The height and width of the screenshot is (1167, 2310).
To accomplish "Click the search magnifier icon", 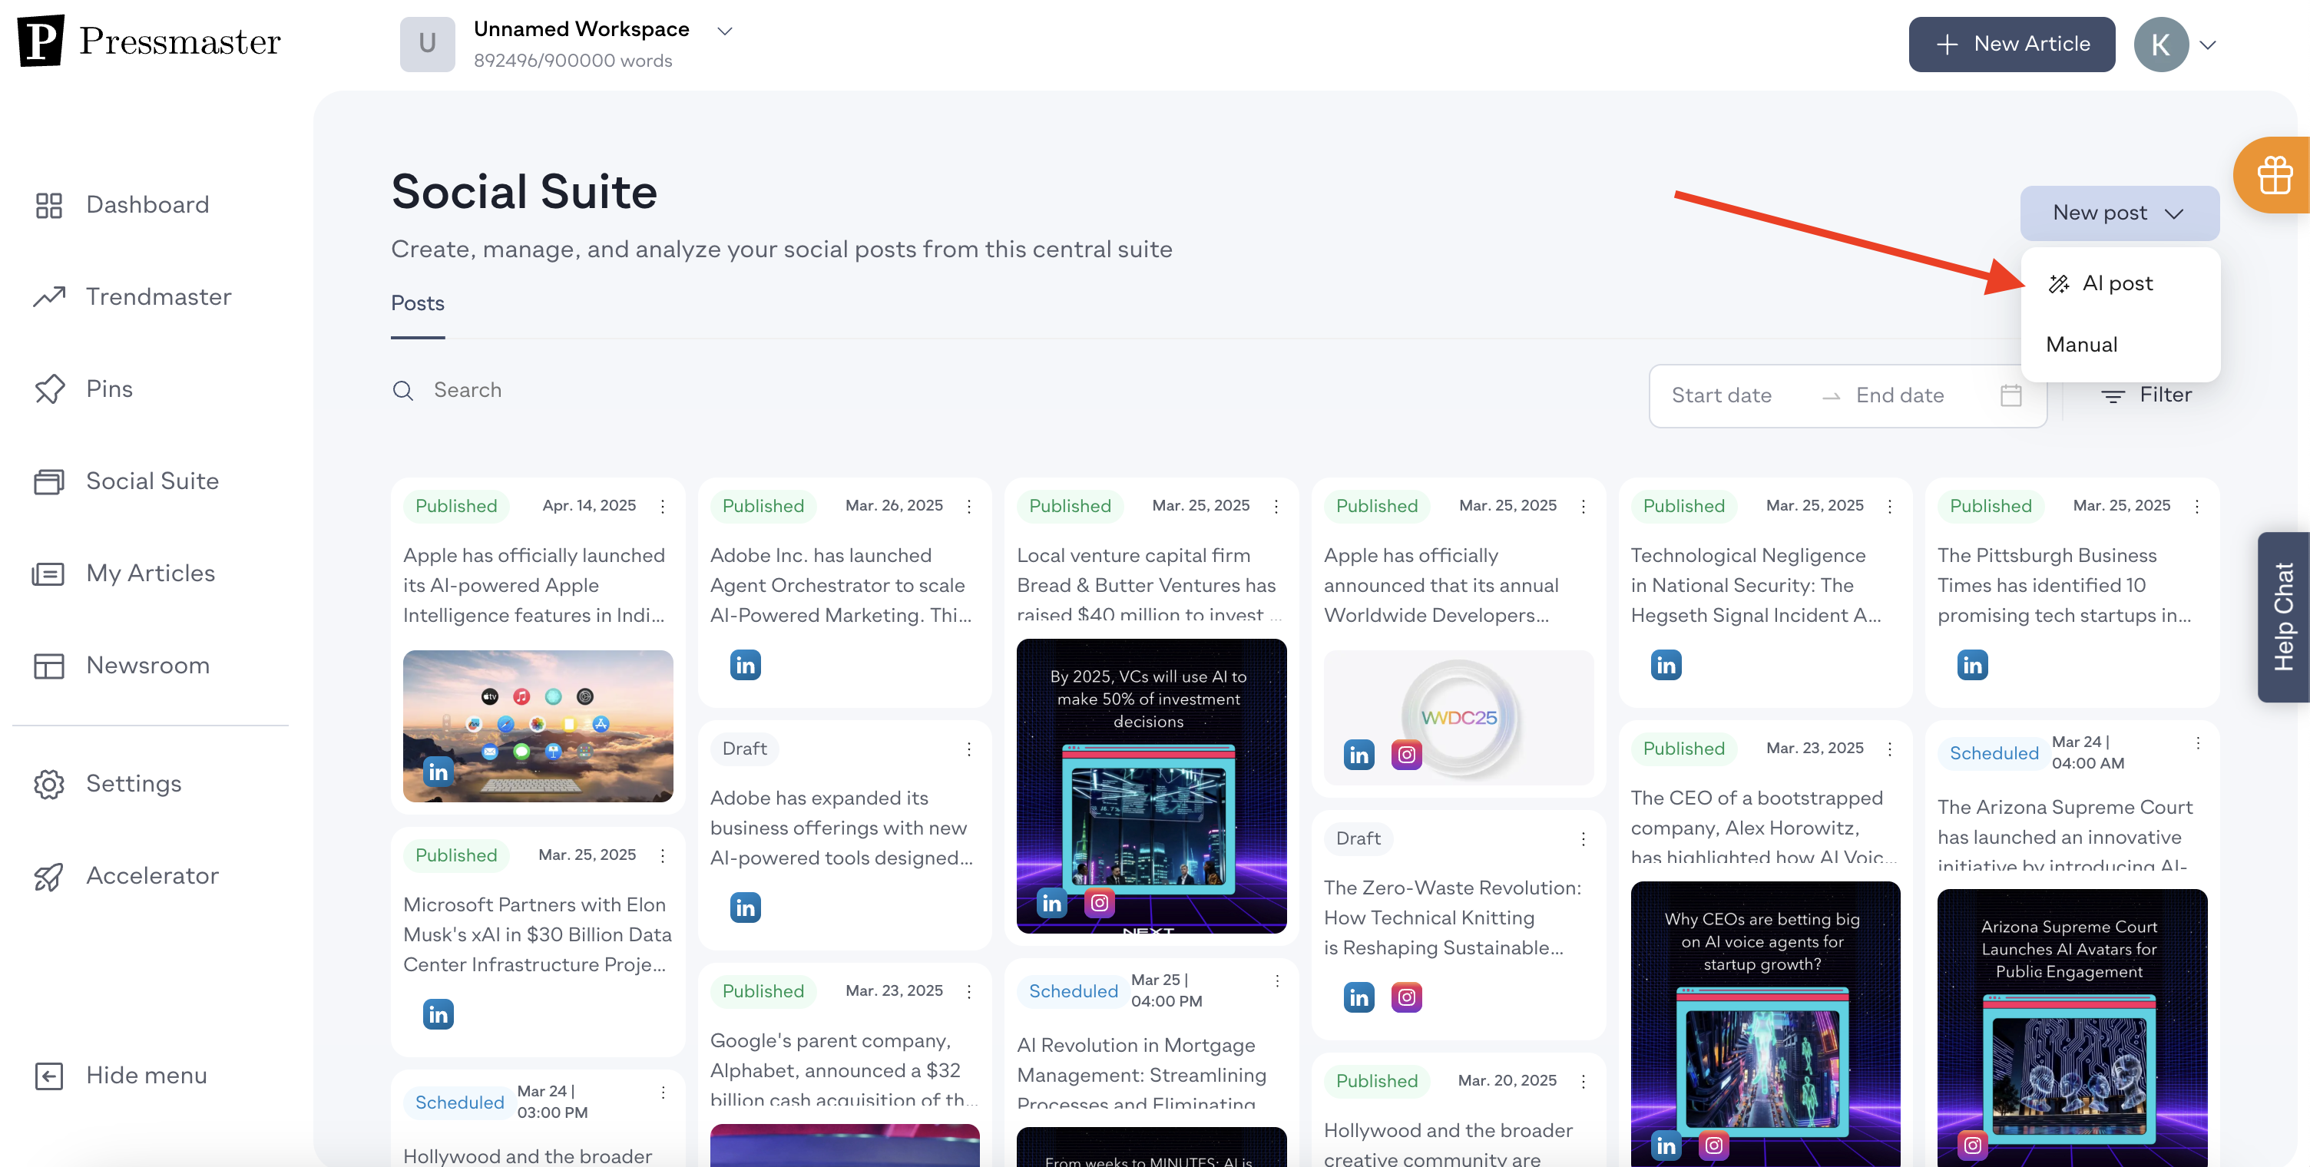I will pos(402,391).
